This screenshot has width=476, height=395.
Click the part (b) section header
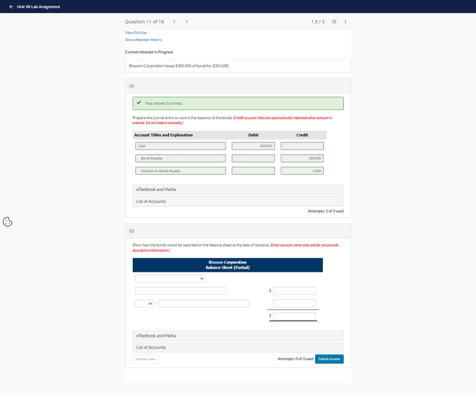pos(238,231)
